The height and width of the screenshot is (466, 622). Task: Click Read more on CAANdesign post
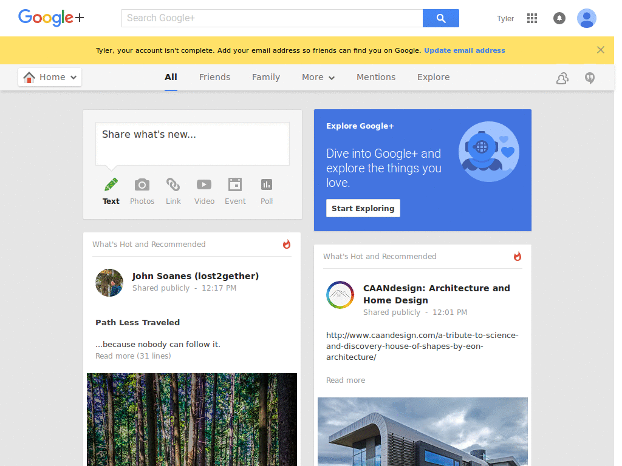point(346,380)
